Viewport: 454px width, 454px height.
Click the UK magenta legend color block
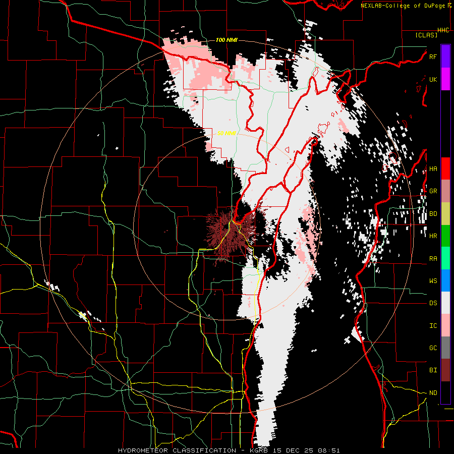point(445,79)
